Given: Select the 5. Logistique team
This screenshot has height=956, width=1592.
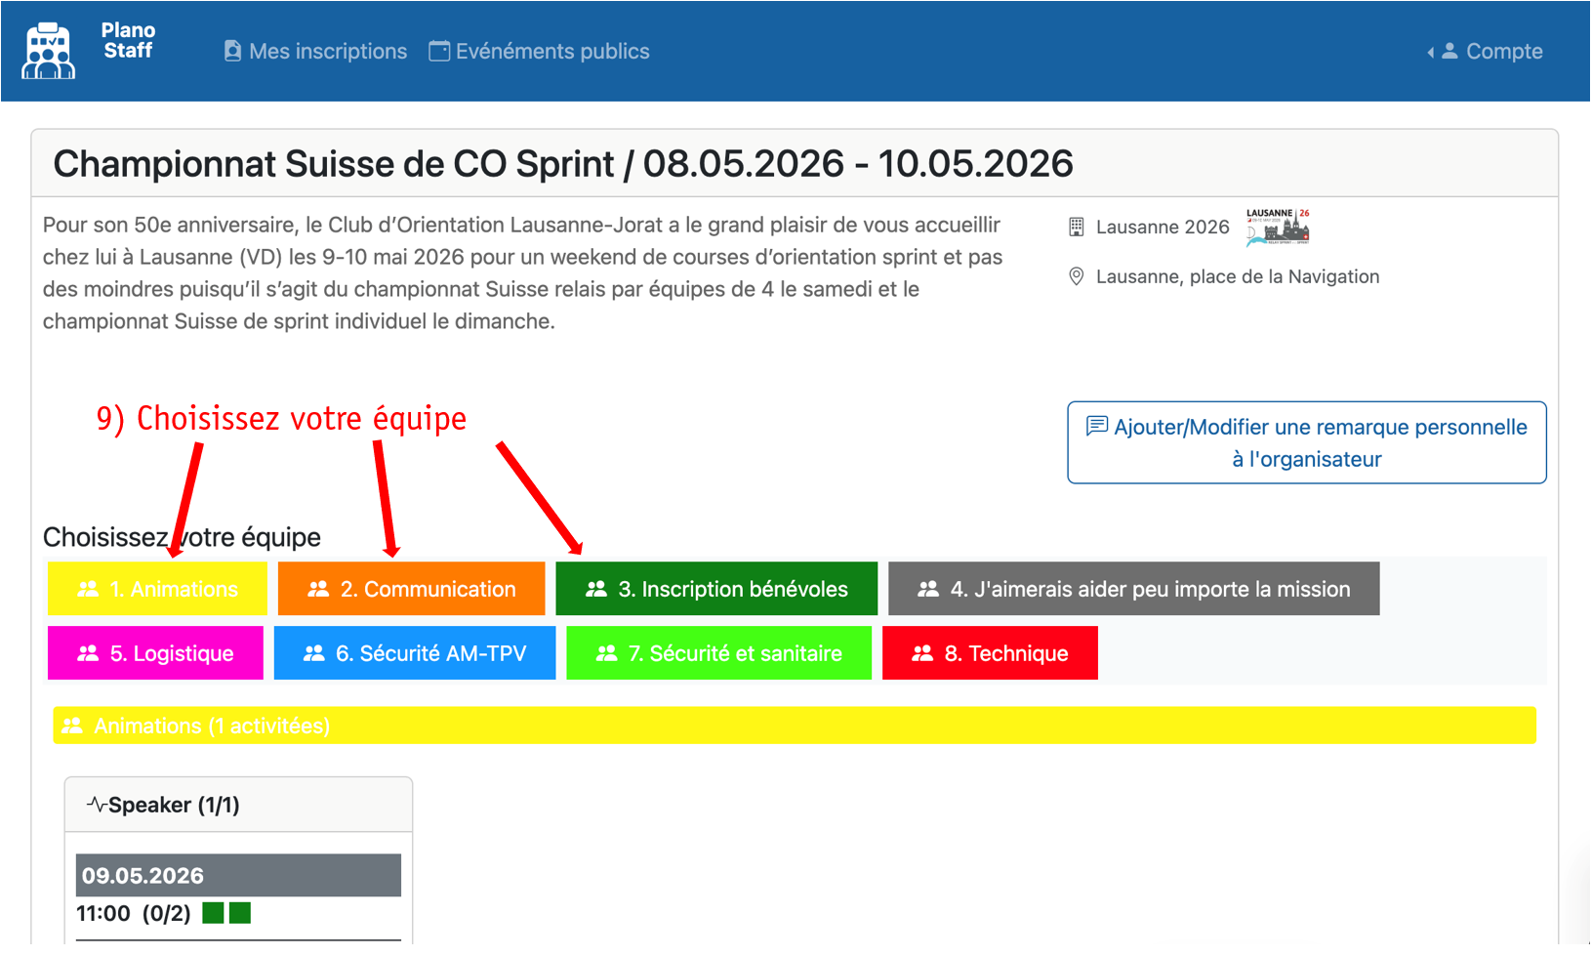Looking at the screenshot, I should (155, 653).
